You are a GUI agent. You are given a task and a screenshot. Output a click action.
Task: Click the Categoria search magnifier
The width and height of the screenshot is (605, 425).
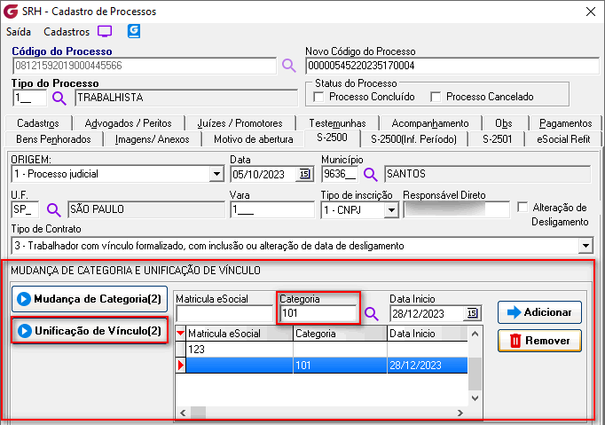pyautogui.click(x=372, y=313)
